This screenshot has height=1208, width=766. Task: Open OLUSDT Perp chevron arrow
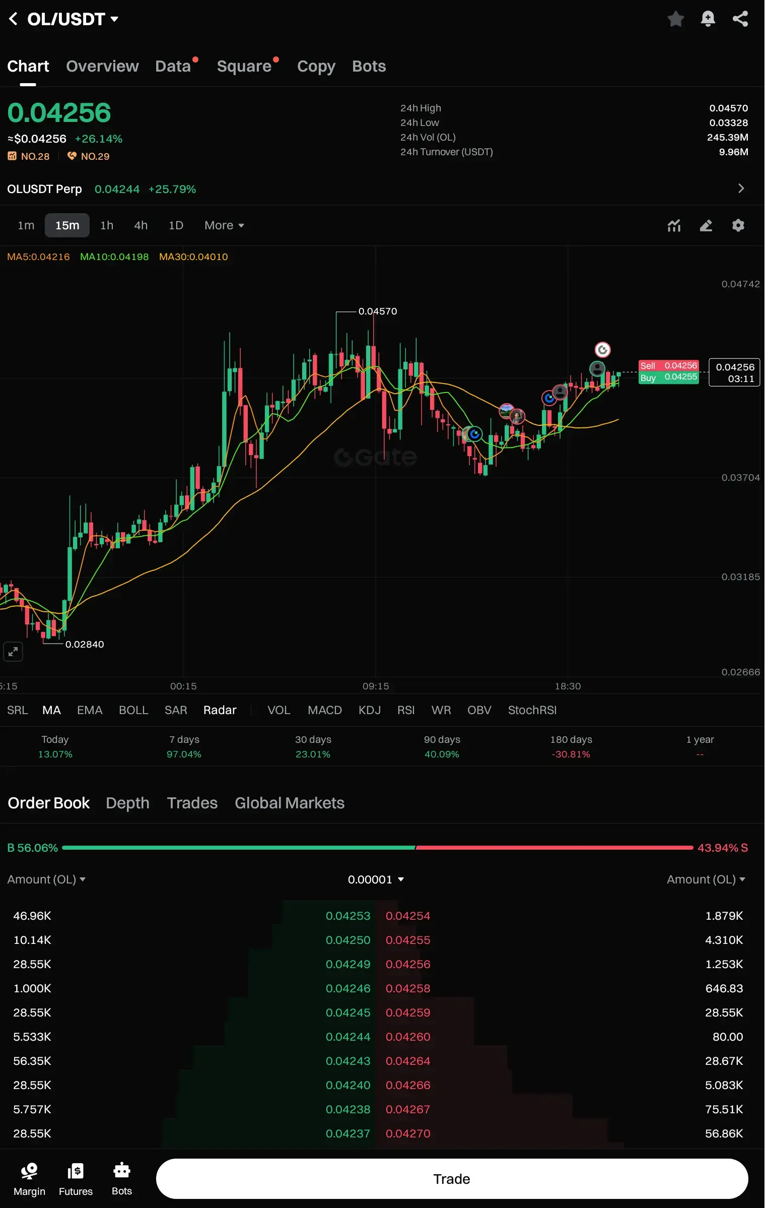tap(741, 188)
